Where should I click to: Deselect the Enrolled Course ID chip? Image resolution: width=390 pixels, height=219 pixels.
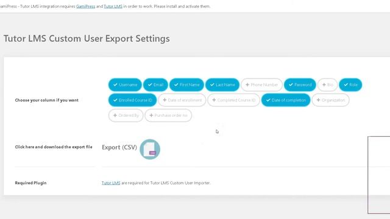click(133, 100)
